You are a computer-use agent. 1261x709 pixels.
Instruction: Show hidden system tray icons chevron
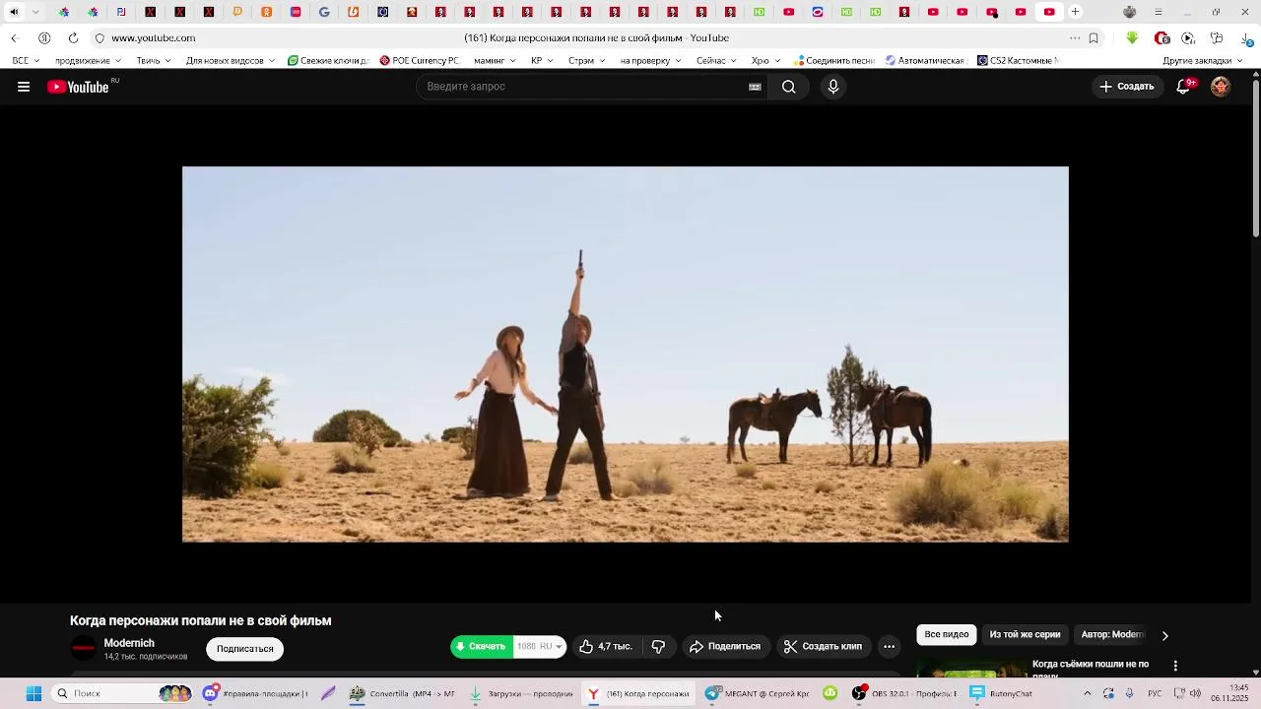pos(1088,693)
